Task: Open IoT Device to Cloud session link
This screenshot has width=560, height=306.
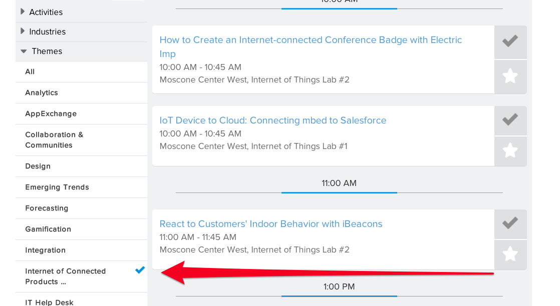Action: pos(273,120)
